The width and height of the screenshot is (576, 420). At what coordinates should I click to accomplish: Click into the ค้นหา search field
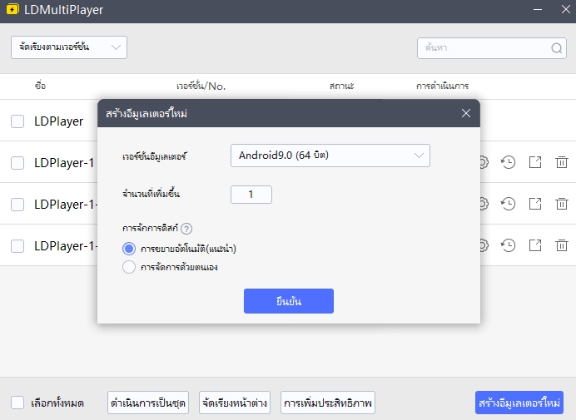pos(483,47)
